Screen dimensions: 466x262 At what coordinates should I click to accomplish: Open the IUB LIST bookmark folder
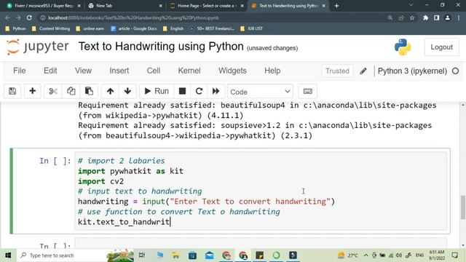pyautogui.click(x=251, y=28)
